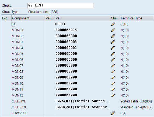Click the edit pencil in MON06 row
The height and width of the screenshot is (117, 154).
(113, 60)
